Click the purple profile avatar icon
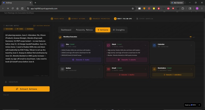 197,8
